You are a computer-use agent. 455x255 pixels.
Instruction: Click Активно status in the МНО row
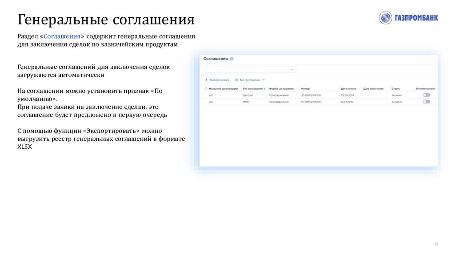tap(396, 102)
